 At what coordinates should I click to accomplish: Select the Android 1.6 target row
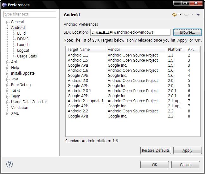[x=133, y=70]
